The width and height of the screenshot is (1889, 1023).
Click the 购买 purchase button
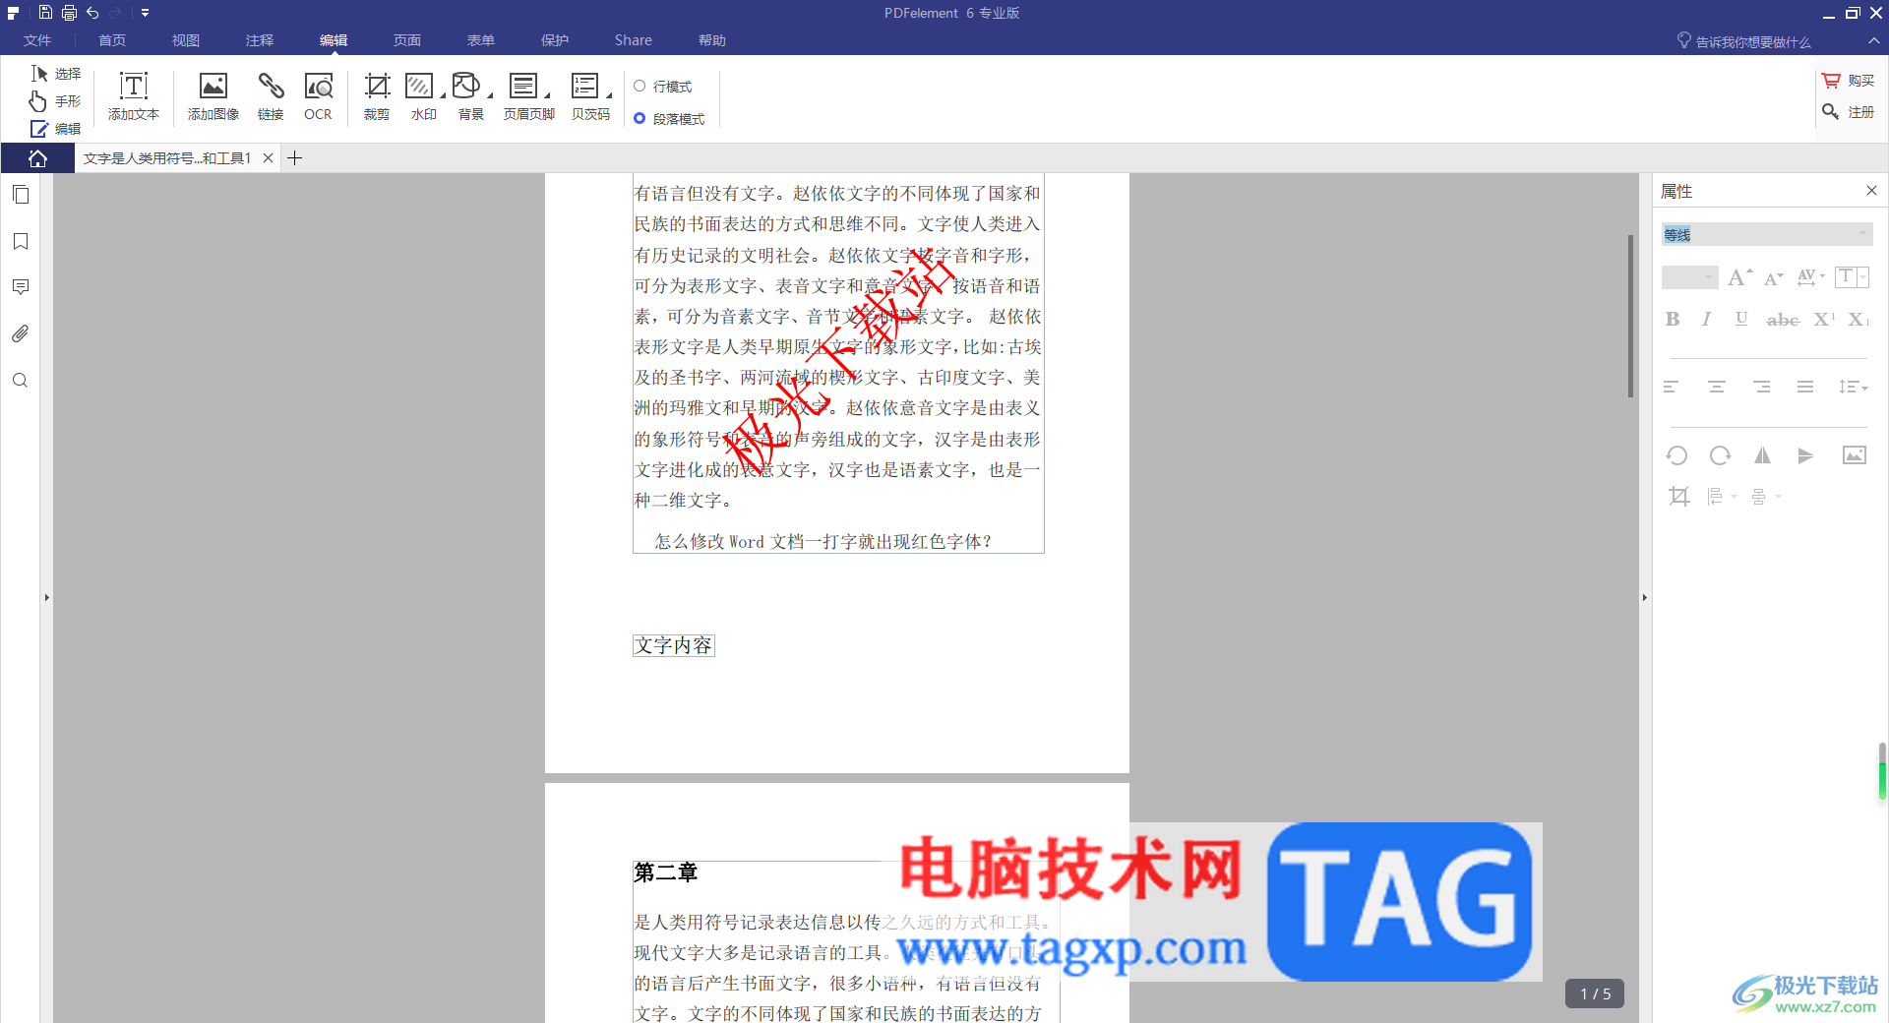(x=1849, y=81)
